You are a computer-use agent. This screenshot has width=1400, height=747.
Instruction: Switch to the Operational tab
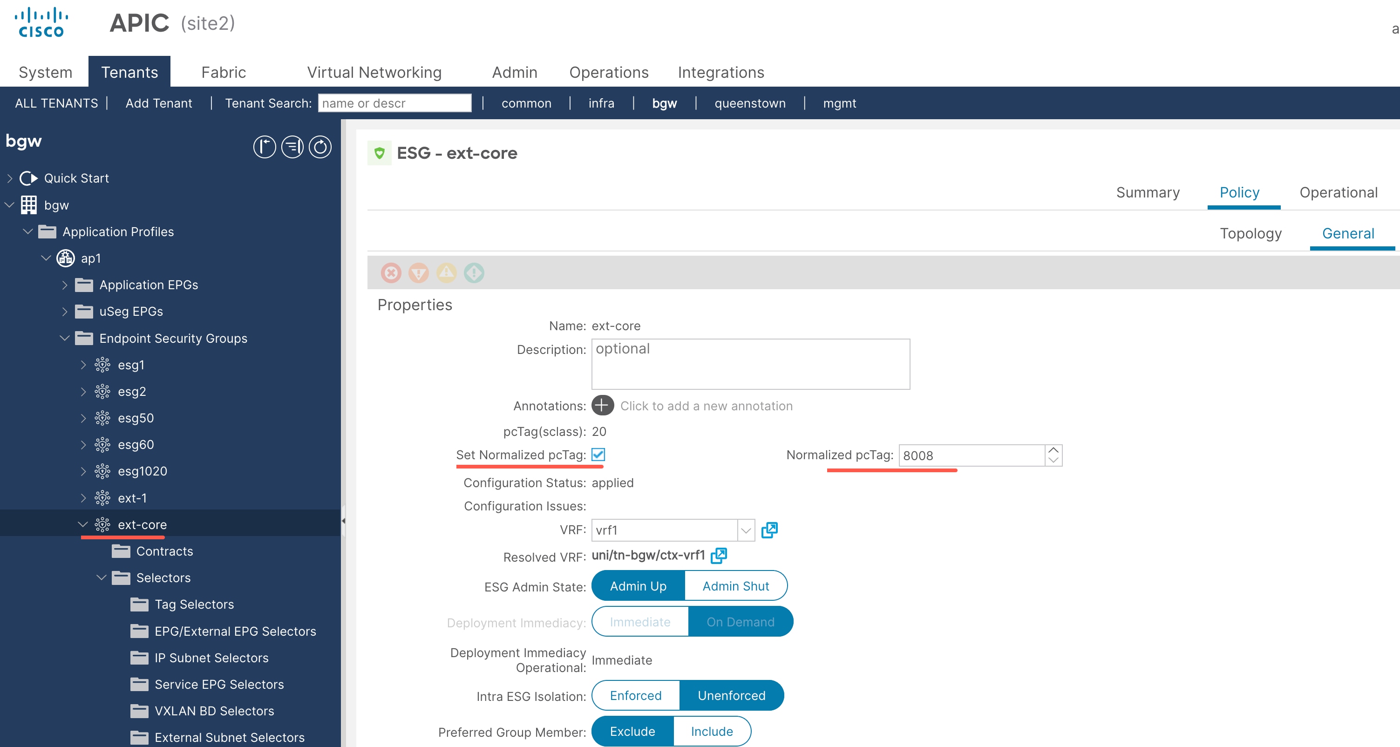tap(1338, 192)
